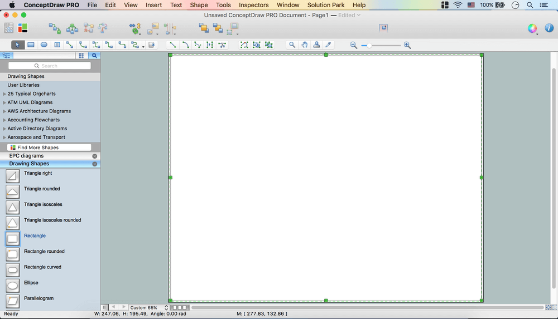The height and width of the screenshot is (319, 558).
Task: Select the hand pan tool
Action: 305,45
